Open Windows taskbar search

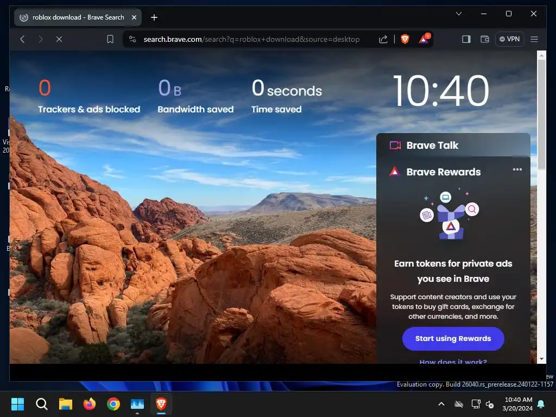(41, 404)
